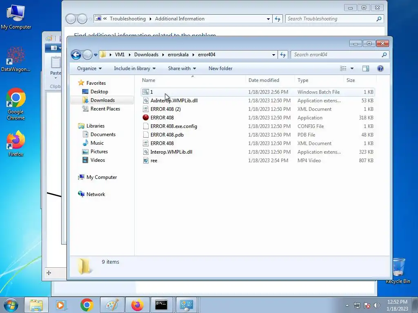Switch to the Control Panel taskbar window

click(x=186, y=305)
